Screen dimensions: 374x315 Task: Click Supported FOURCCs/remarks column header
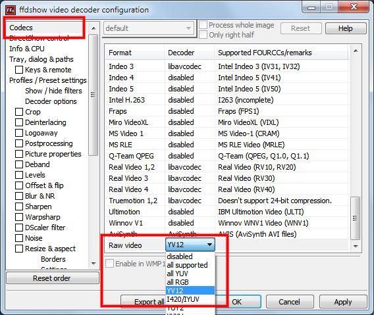tap(281, 53)
